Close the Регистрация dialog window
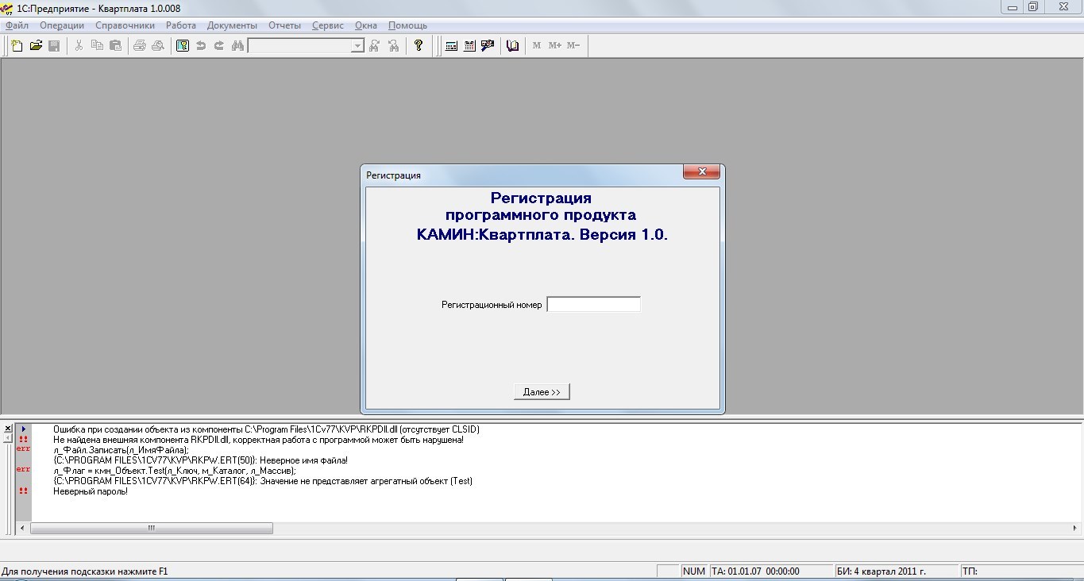Viewport: 1084px width, 581px height. [701, 172]
